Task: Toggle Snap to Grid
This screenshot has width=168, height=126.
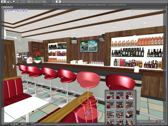Action: 54,2
